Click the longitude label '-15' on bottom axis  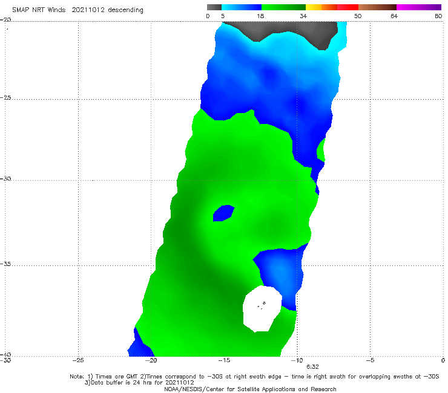pyautogui.click(x=224, y=360)
